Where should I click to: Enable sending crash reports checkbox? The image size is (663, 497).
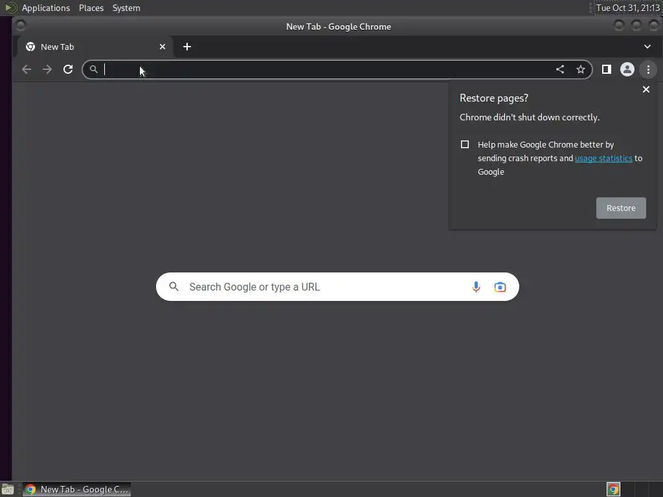pos(465,144)
